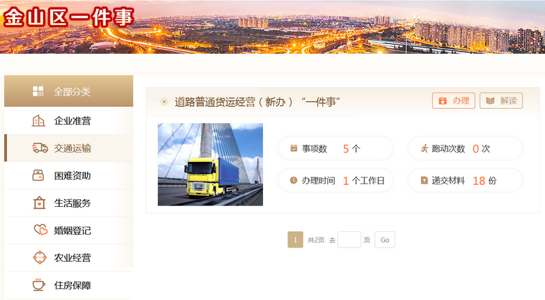Click the running figure icon beside 跑动次数
This screenshot has height=300, width=545.
click(x=424, y=148)
